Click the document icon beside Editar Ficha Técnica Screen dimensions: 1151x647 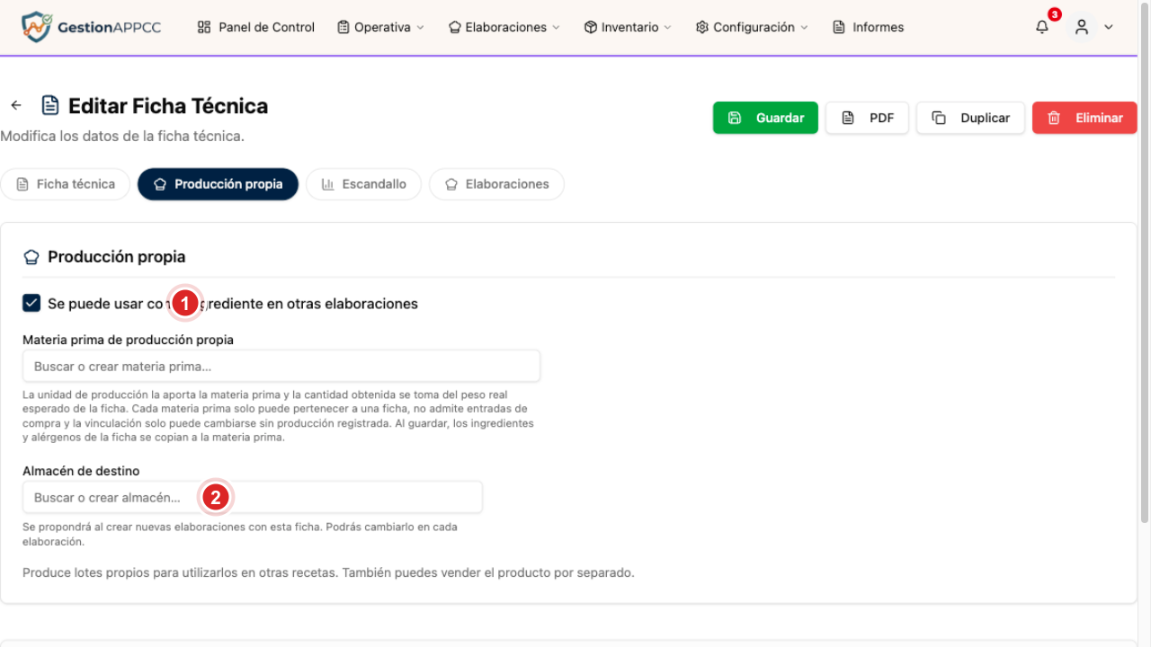(50, 105)
